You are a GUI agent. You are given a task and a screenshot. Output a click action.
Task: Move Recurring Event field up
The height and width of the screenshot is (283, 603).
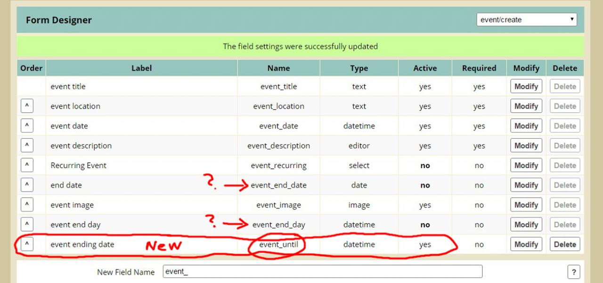pos(27,166)
